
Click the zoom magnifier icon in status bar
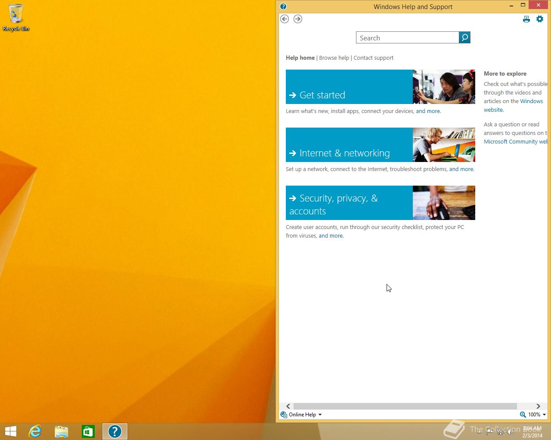[523, 415]
